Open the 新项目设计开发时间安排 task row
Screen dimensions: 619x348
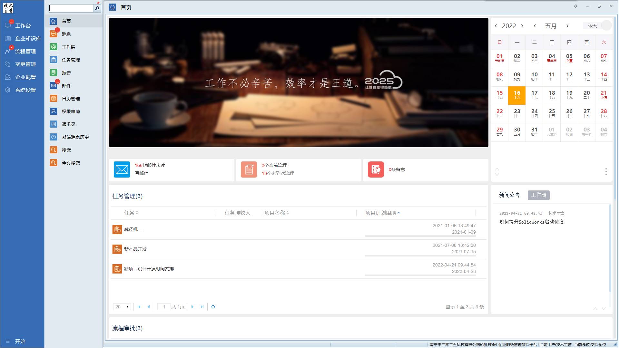[299, 269]
